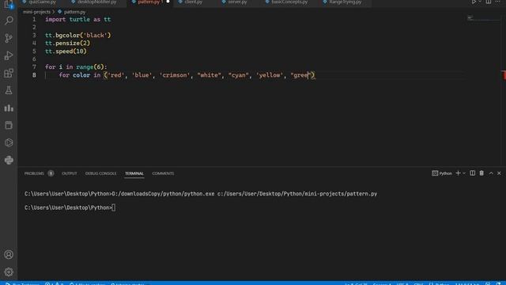The width and height of the screenshot is (506, 285).
Task: Click the 'blue' string in code
Action: point(142,75)
